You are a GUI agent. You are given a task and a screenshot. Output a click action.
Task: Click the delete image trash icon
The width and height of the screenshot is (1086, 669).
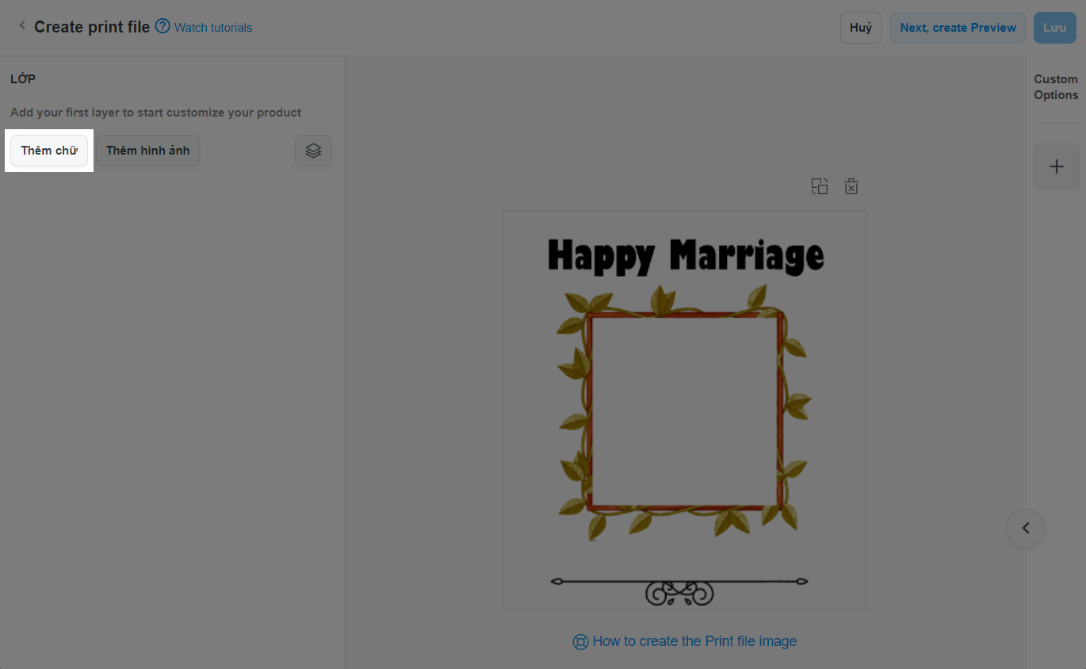point(851,187)
